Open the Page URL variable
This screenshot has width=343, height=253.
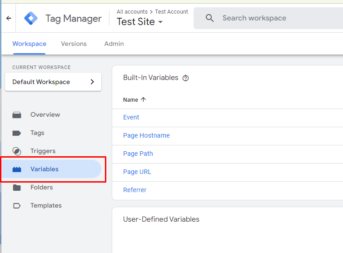coord(137,172)
